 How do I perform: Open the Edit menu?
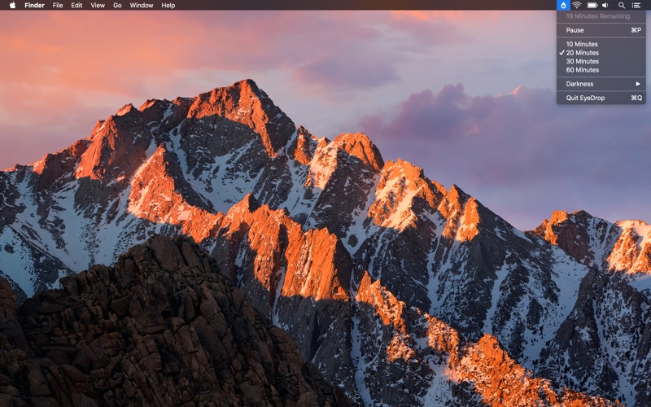[x=76, y=5]
